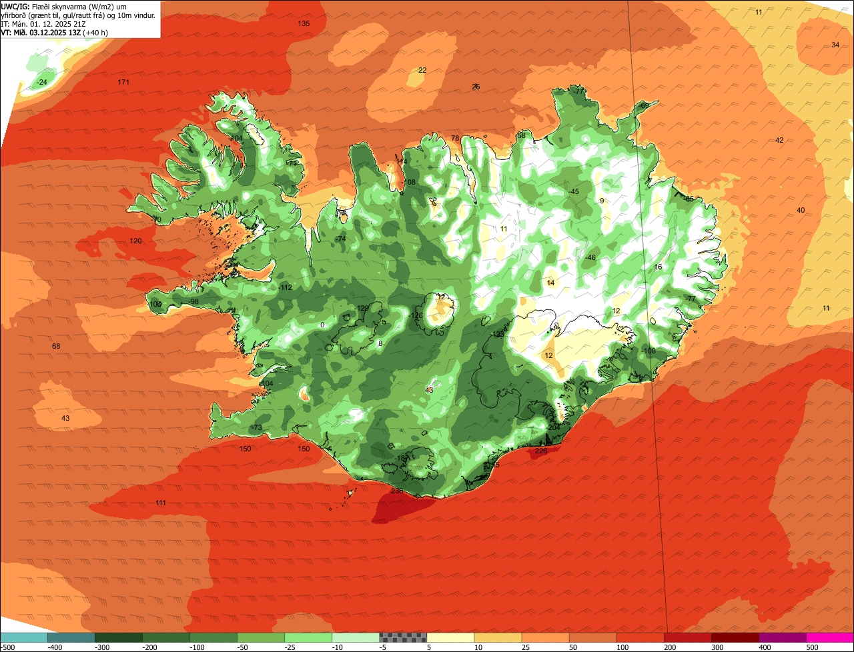
Task: Click the light orange 25 to 50 swatch
Action: click(x=545, y=637)
